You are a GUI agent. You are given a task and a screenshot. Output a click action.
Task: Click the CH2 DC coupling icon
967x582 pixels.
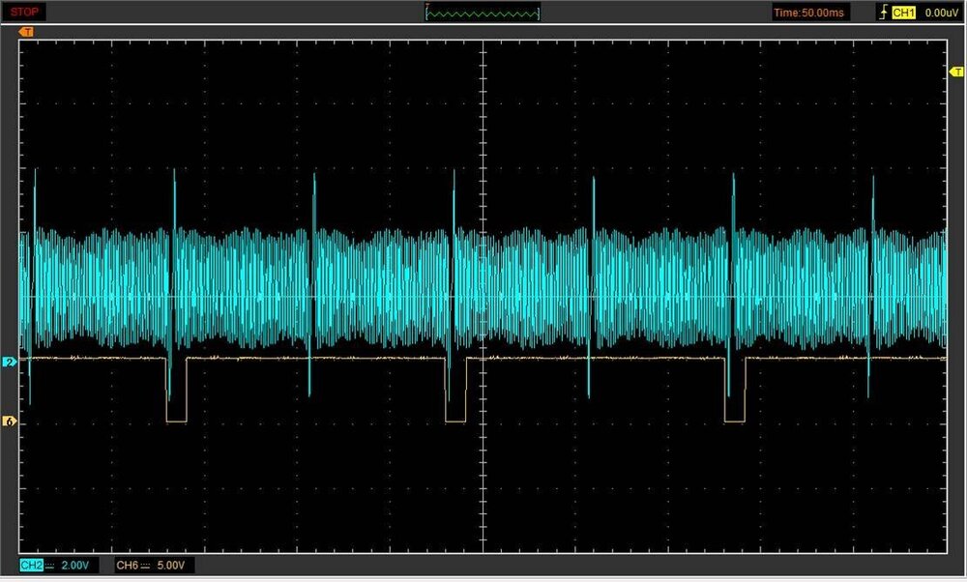pyautogui.click(x=51, y=565)
